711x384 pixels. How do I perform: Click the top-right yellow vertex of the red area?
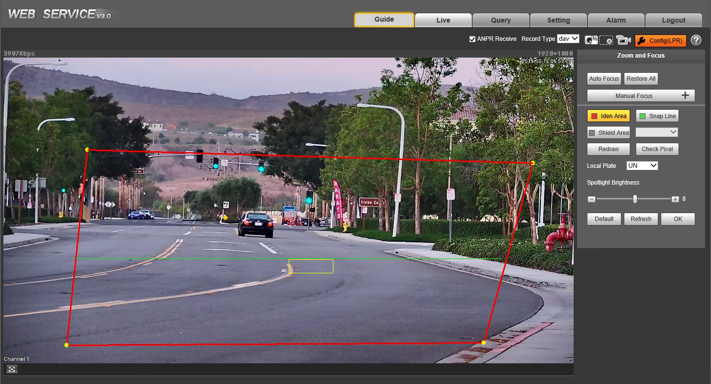click(532, 162)
